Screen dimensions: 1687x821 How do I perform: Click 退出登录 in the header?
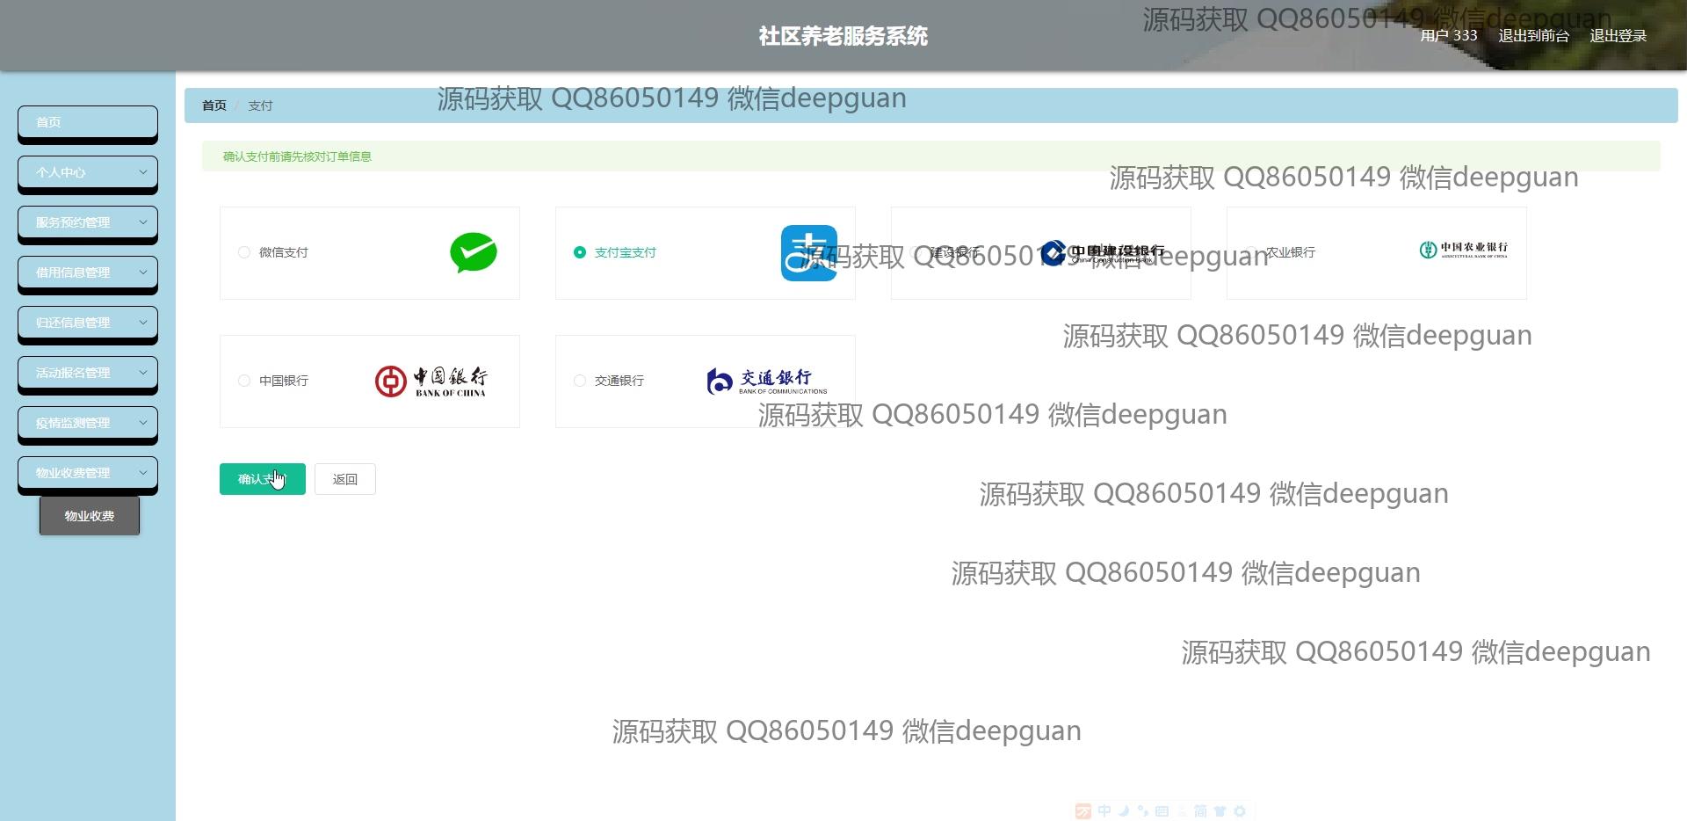[x=1618, y=36]
